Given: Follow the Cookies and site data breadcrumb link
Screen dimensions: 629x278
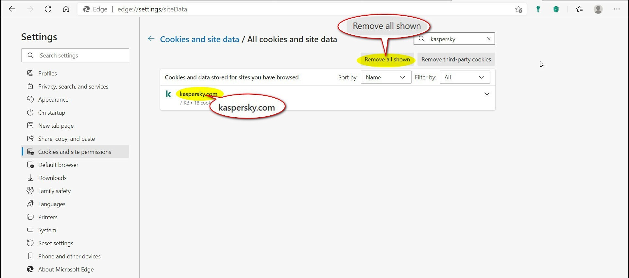Looking at the screenshot, I should coord(199,39).
